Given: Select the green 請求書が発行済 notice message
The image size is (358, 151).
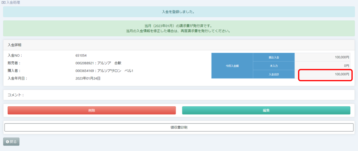Looking at the screenshot, I should pyautogui.click(x=179, y=28).
